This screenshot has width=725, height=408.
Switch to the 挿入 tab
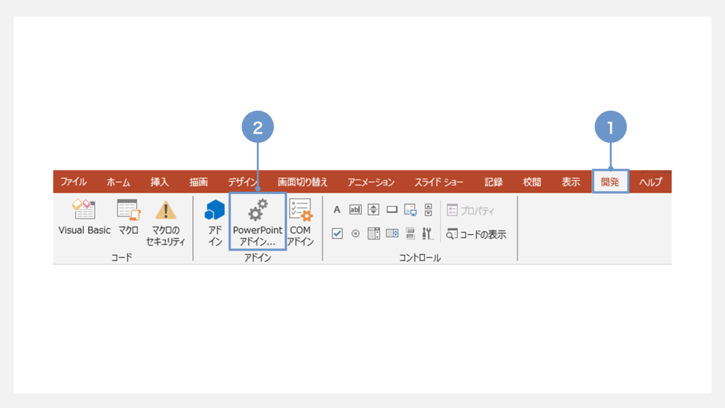click(x=160, y=182)
